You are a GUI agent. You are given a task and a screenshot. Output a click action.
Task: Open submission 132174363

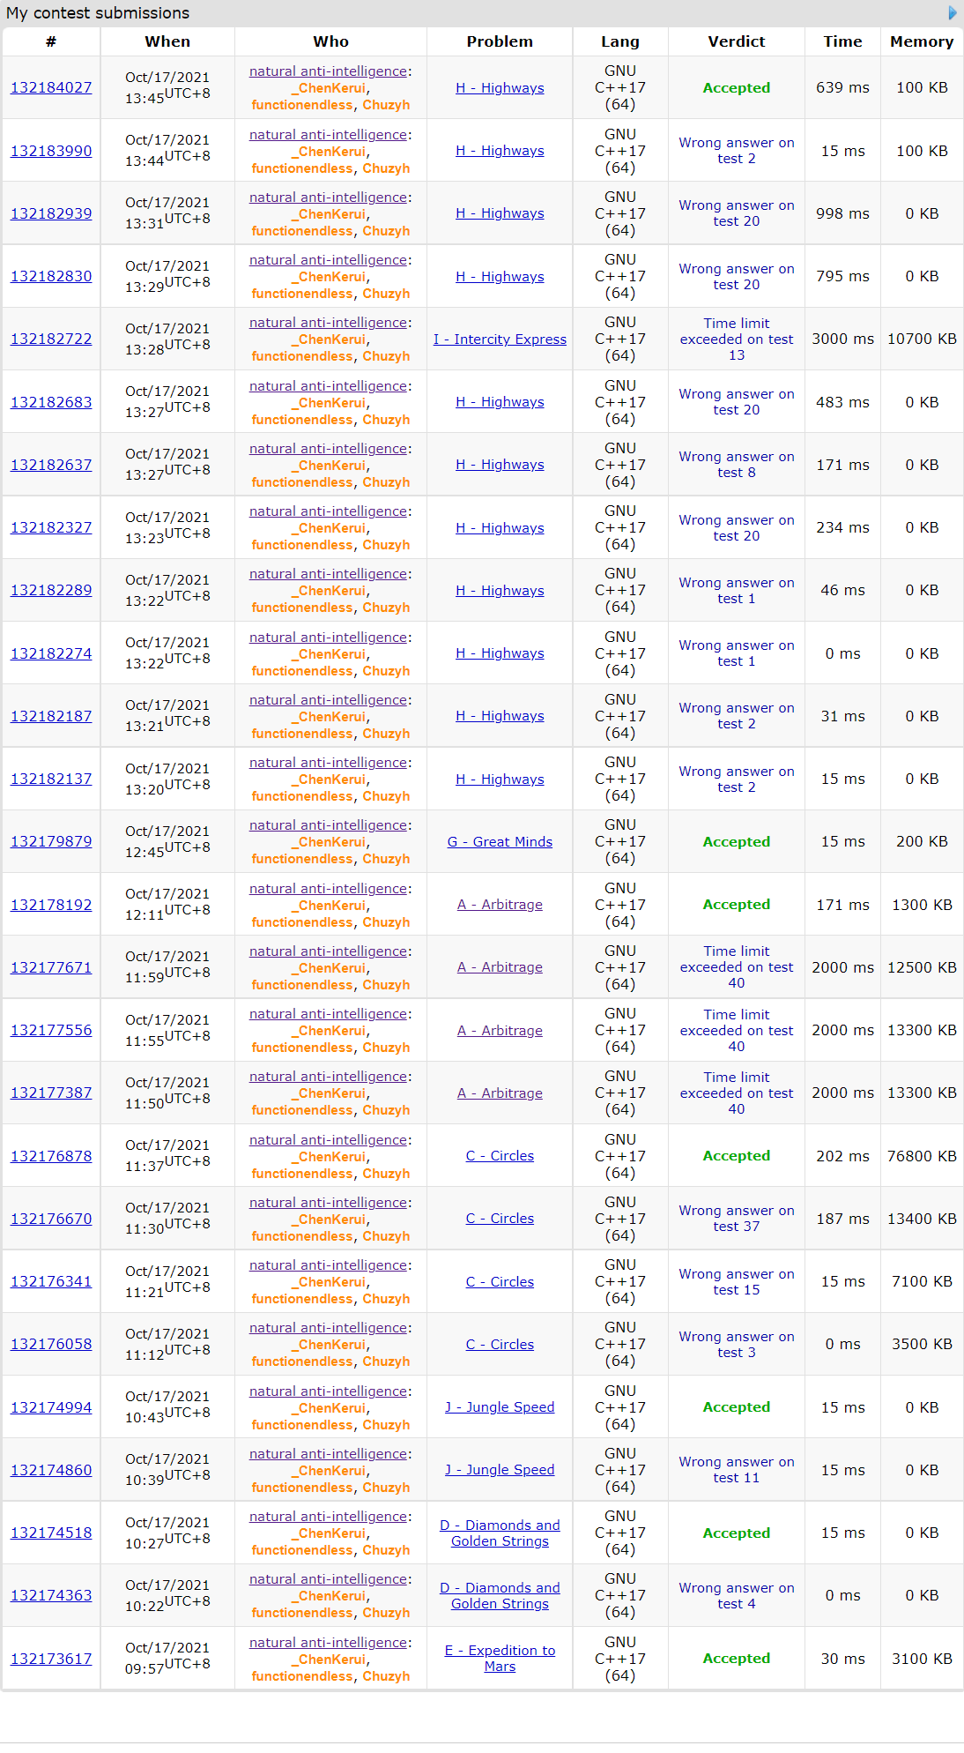point(51,1595)
